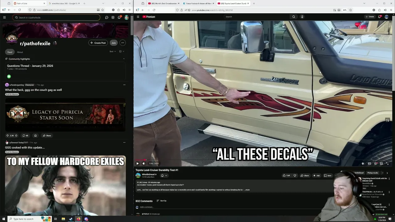The image size is (395, 222).
Task: Click Ask button under video
Action: (x=316, y=175)
